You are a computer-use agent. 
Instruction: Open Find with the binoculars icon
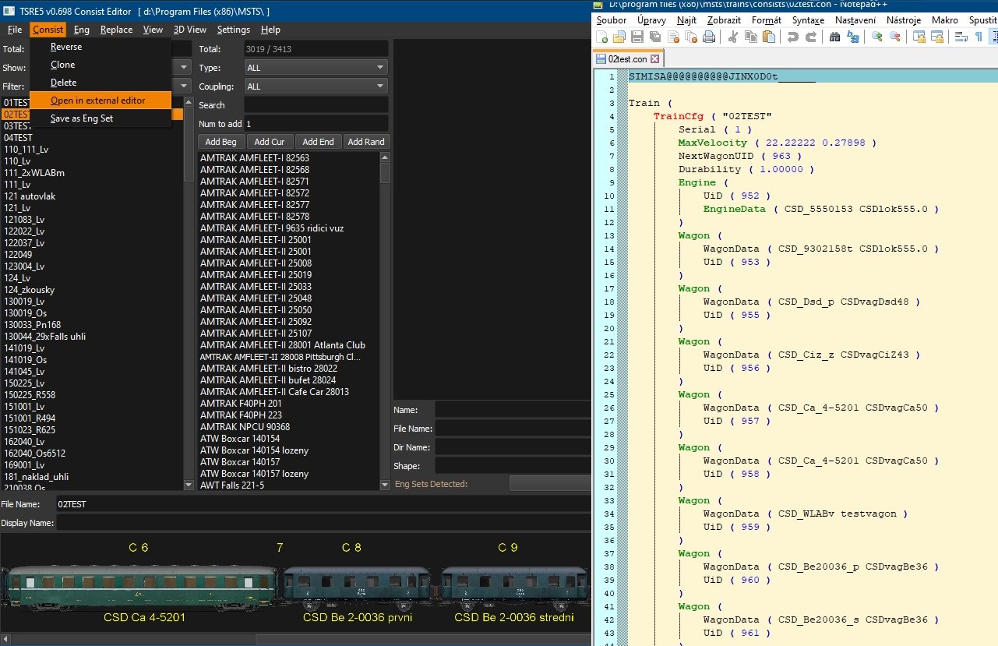[x=835, y=37]
